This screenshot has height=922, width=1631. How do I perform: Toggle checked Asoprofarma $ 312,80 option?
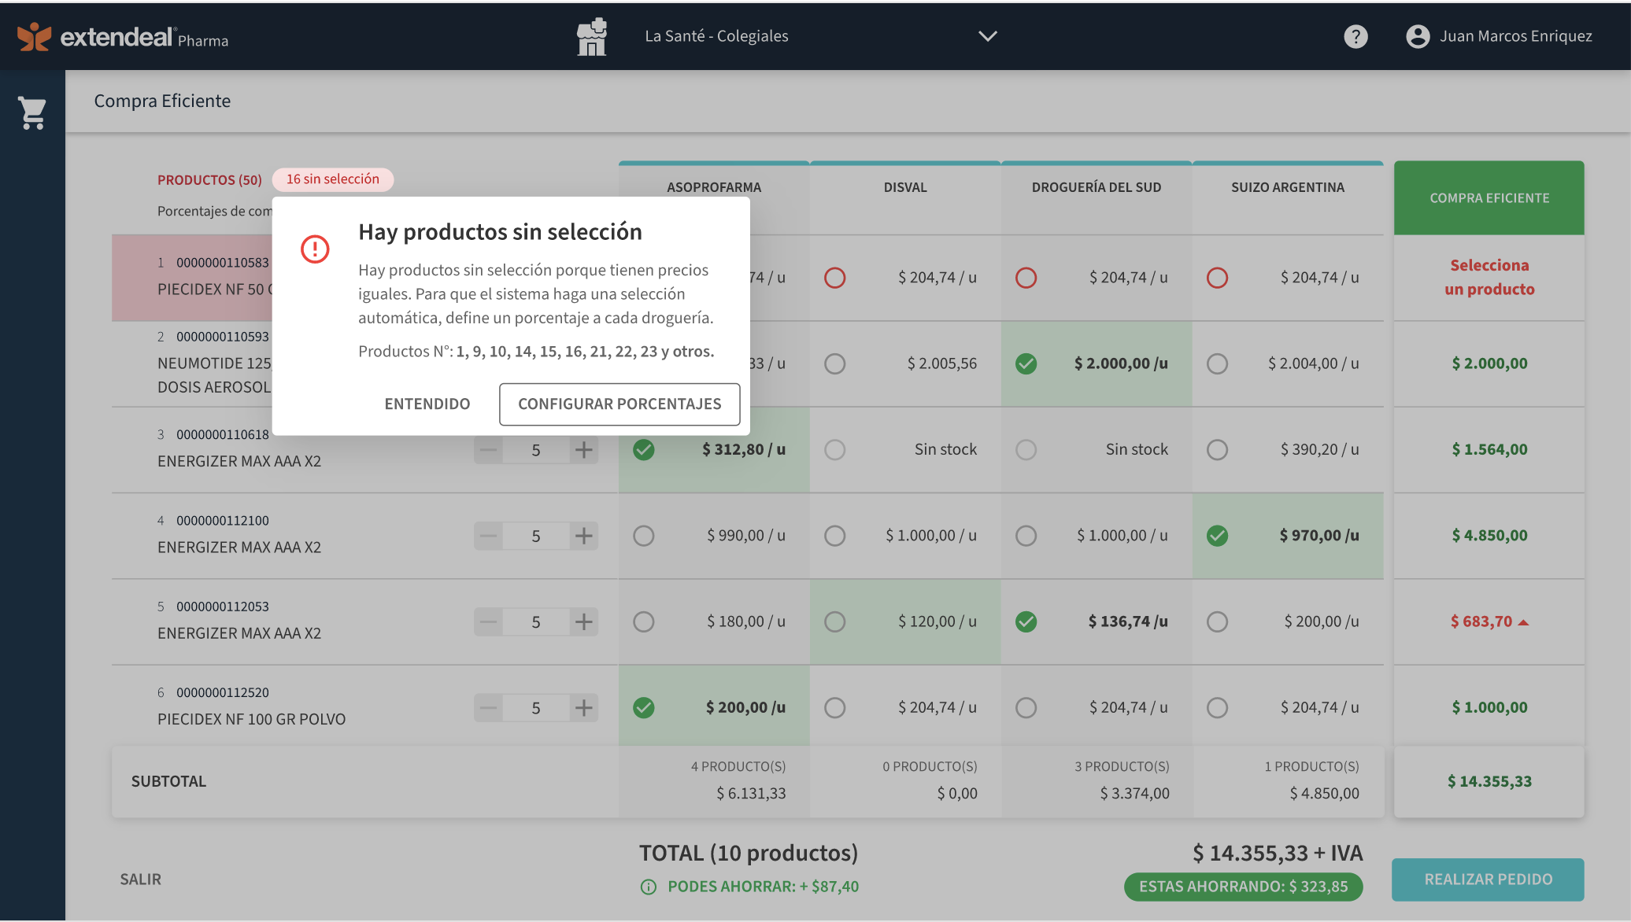click(643, 449)
